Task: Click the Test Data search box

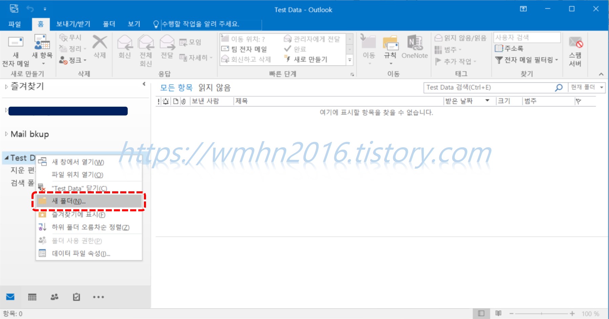Action: pos(489,87)
